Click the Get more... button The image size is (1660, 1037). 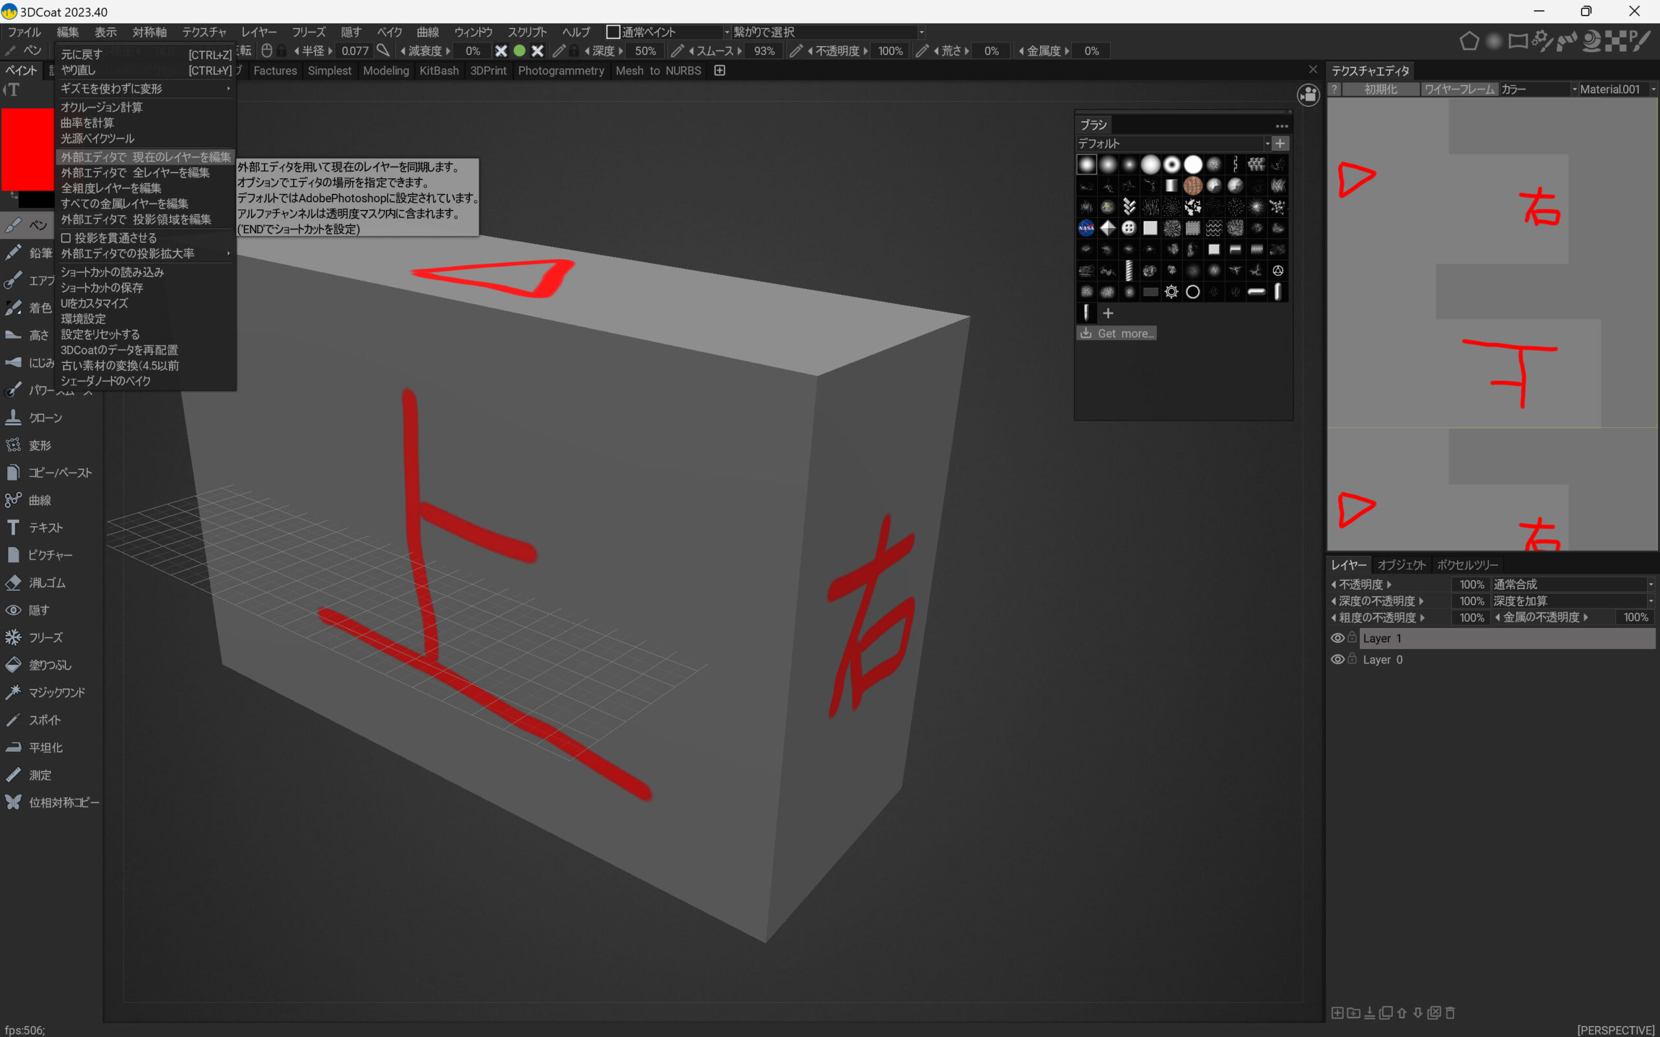point(1116,333)
